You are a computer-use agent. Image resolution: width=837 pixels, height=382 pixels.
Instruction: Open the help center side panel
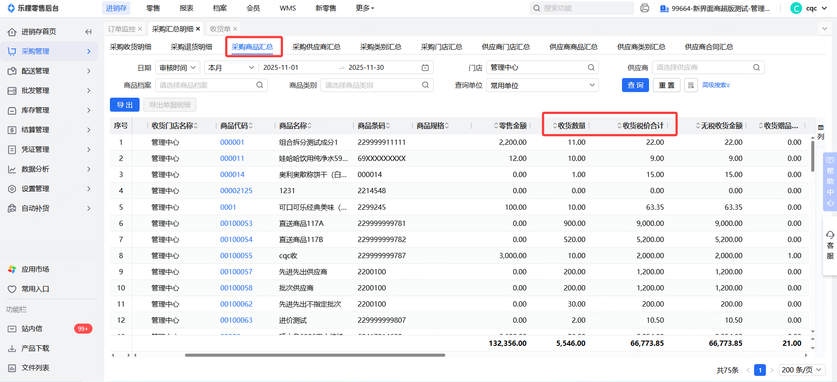(830, 181)
